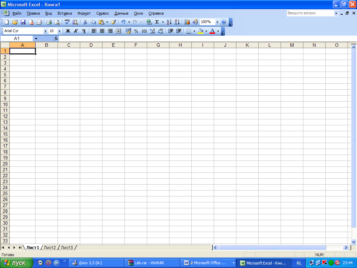Apply AutoSum sigma
This screenshot has height=268, width=357.
(x=157, y=22)
